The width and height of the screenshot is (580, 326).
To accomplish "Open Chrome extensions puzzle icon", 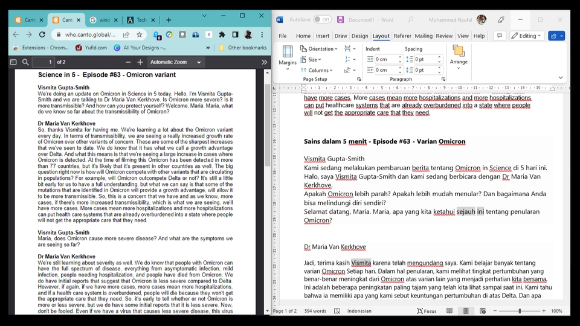I will [222, 34].
